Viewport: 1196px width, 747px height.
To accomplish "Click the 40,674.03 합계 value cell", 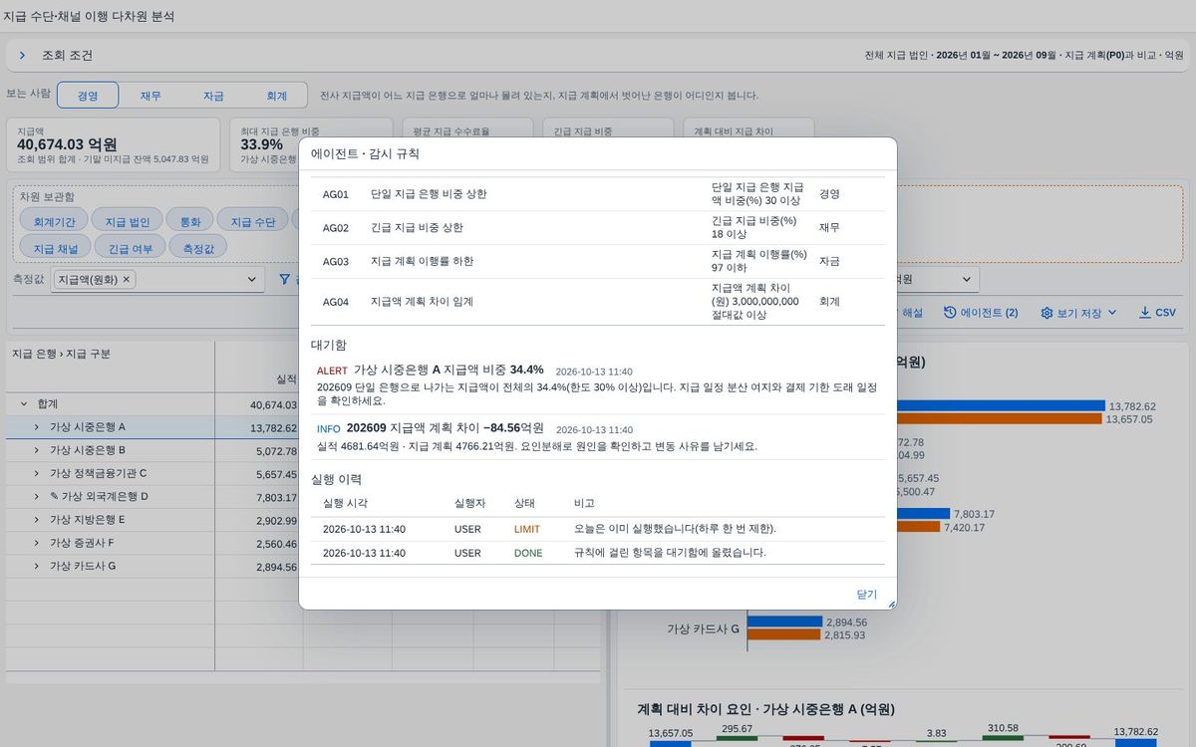I will (x=273, y=404).
